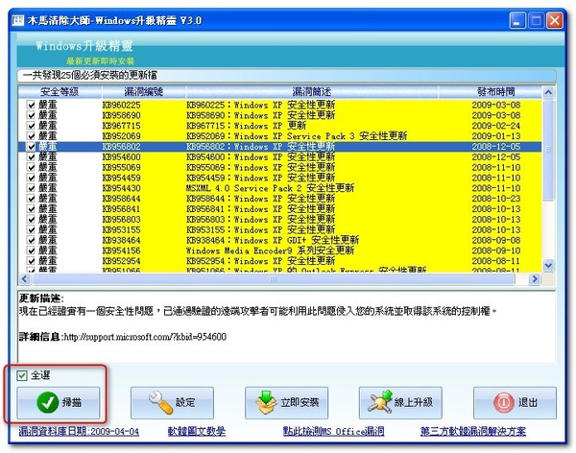Open 第三方軟體漏洞解決方案 link

pos(473,431)
